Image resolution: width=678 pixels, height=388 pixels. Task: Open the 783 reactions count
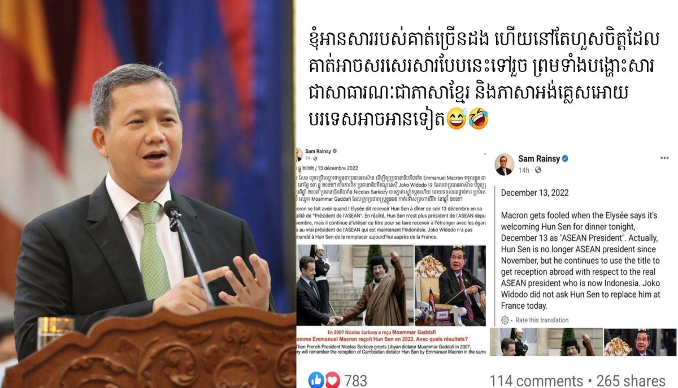(x=355, y=381)
